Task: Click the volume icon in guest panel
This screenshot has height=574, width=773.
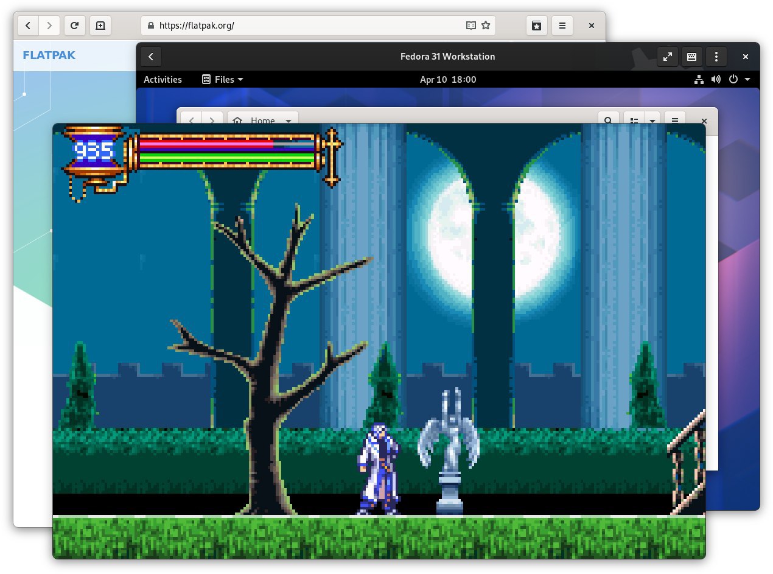Action: click(x=716, y=80)
